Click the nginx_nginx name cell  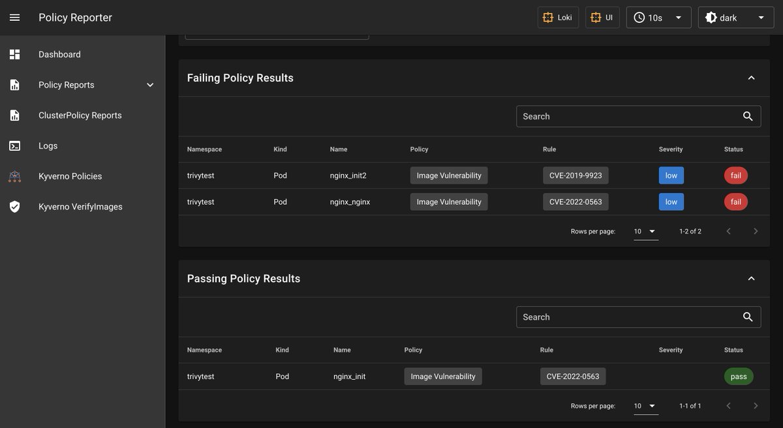(x=350, y=202)
